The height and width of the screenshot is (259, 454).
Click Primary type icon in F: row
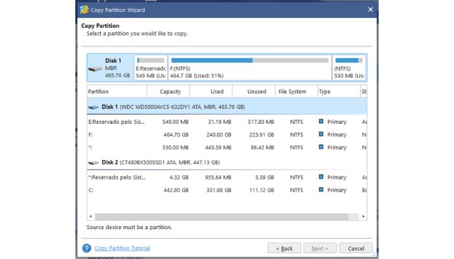coord(321,134)
